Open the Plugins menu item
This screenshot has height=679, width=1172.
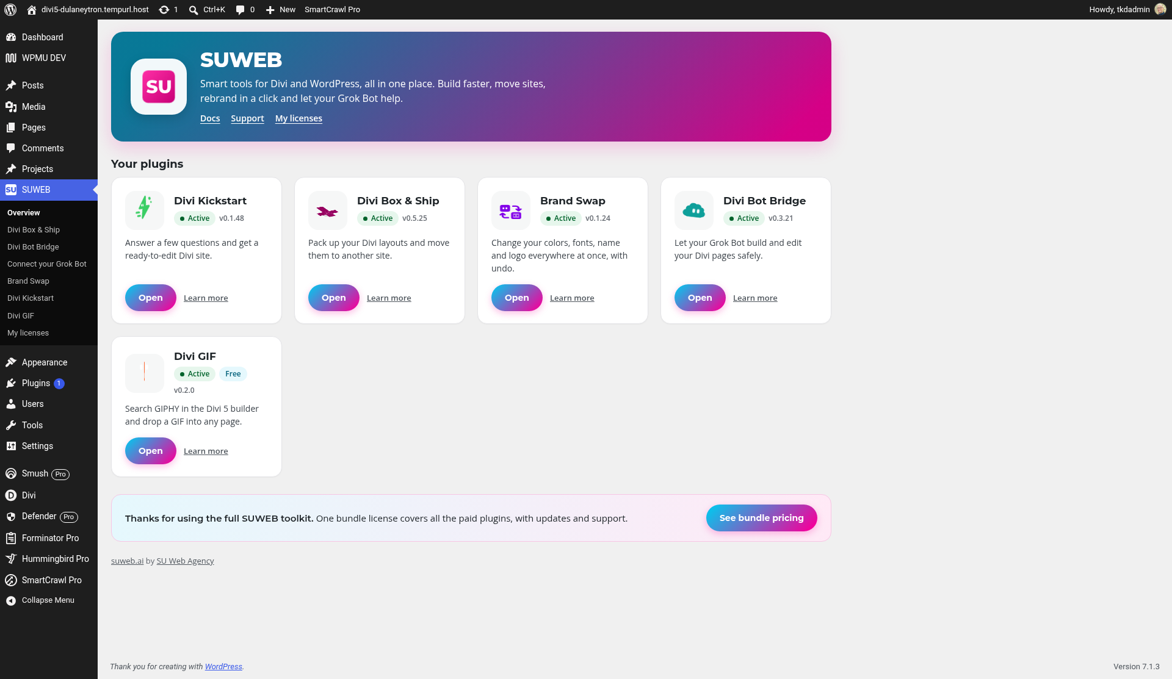coord(49,383)
